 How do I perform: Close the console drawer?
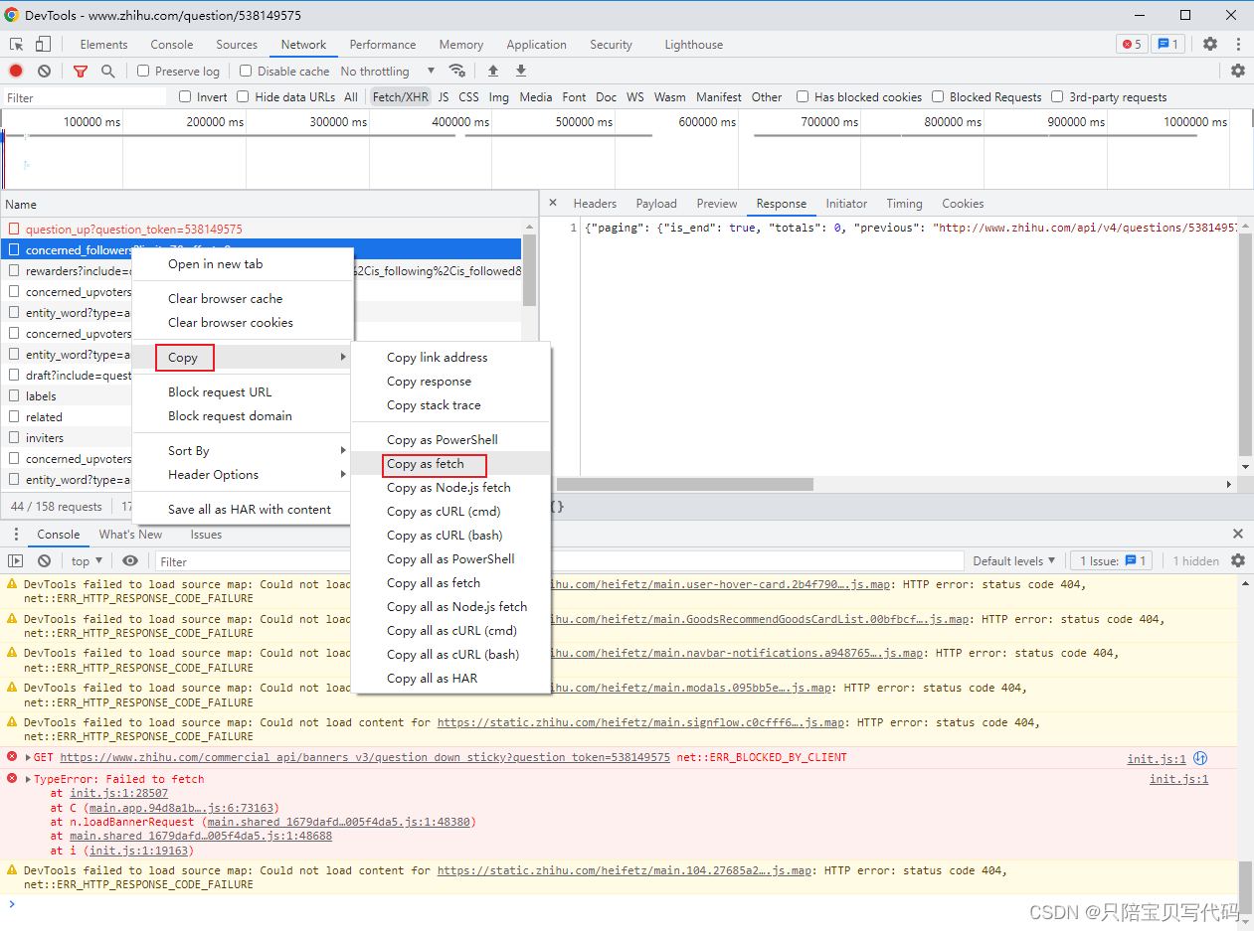[1238, 534]
